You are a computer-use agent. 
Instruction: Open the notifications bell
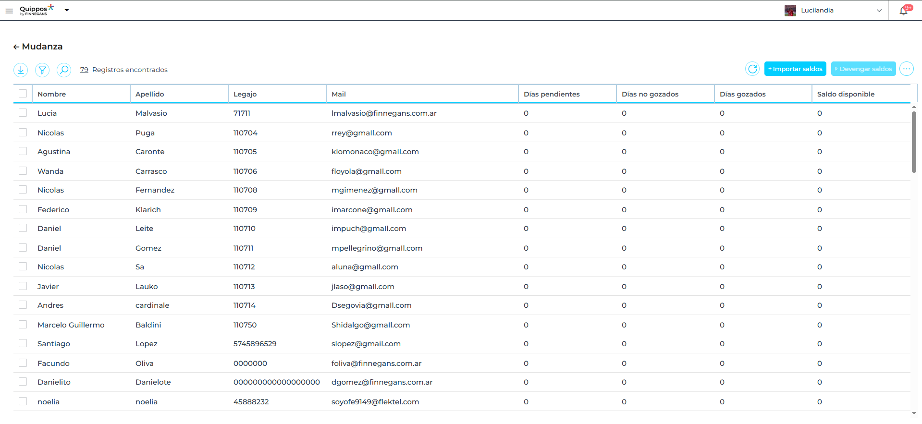(904, 11)
